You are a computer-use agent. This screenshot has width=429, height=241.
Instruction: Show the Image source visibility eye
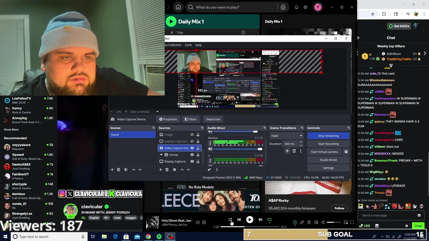point(192,135)
